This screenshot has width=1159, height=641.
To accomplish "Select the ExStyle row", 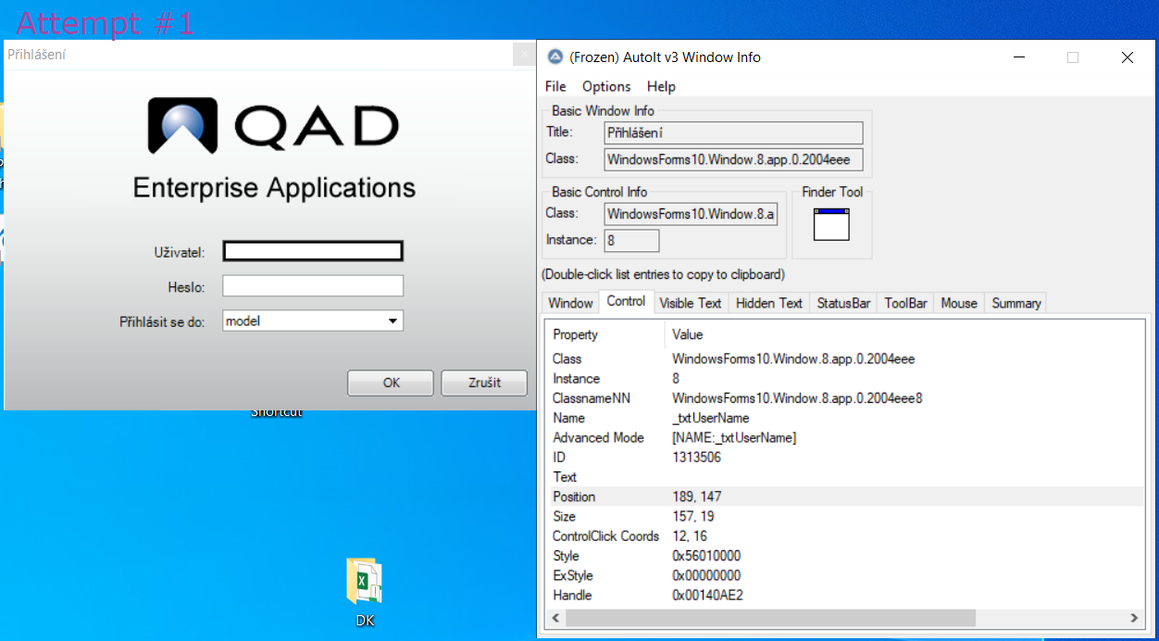I will (x=845, y=575).
